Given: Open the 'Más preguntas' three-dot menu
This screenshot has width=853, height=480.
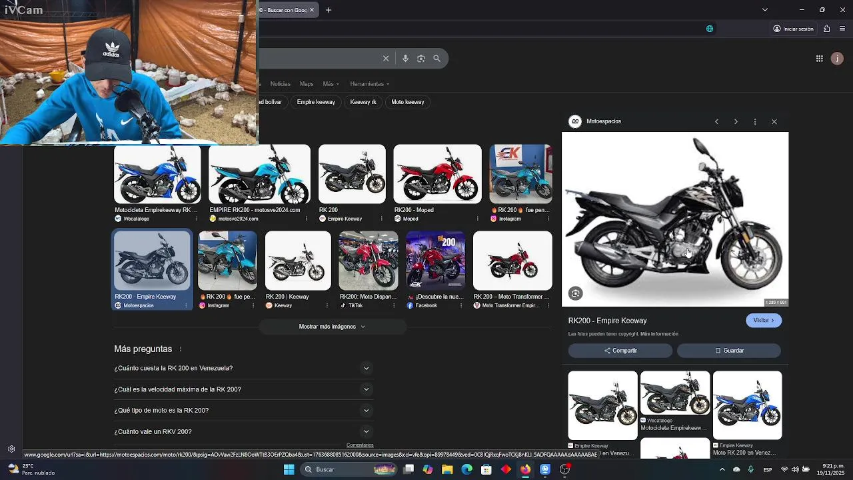Looking at the screenshot, I should [180, 349].
